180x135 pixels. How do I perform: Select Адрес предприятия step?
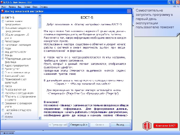coord(15,65)
